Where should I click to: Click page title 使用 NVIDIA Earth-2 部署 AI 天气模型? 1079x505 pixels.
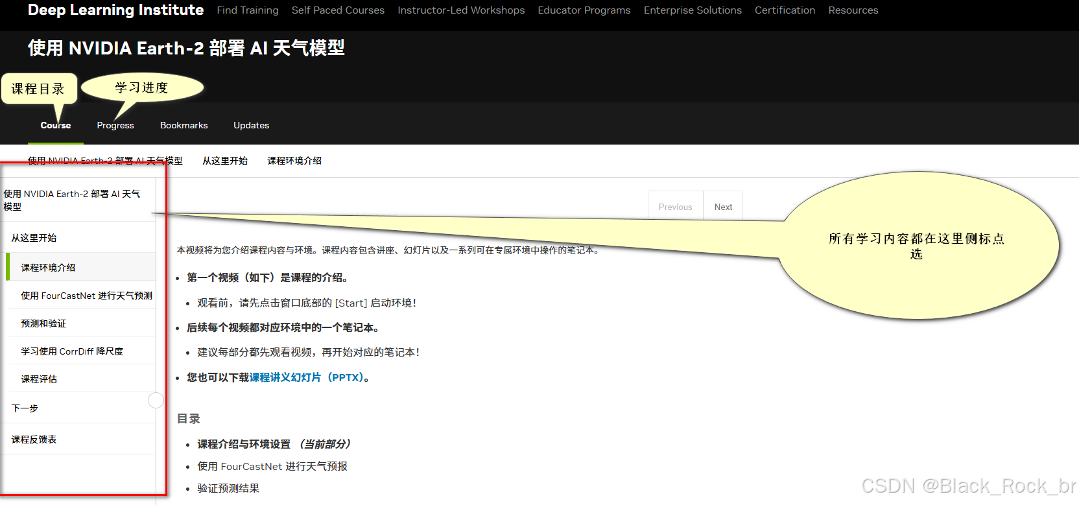coord(186,48)
